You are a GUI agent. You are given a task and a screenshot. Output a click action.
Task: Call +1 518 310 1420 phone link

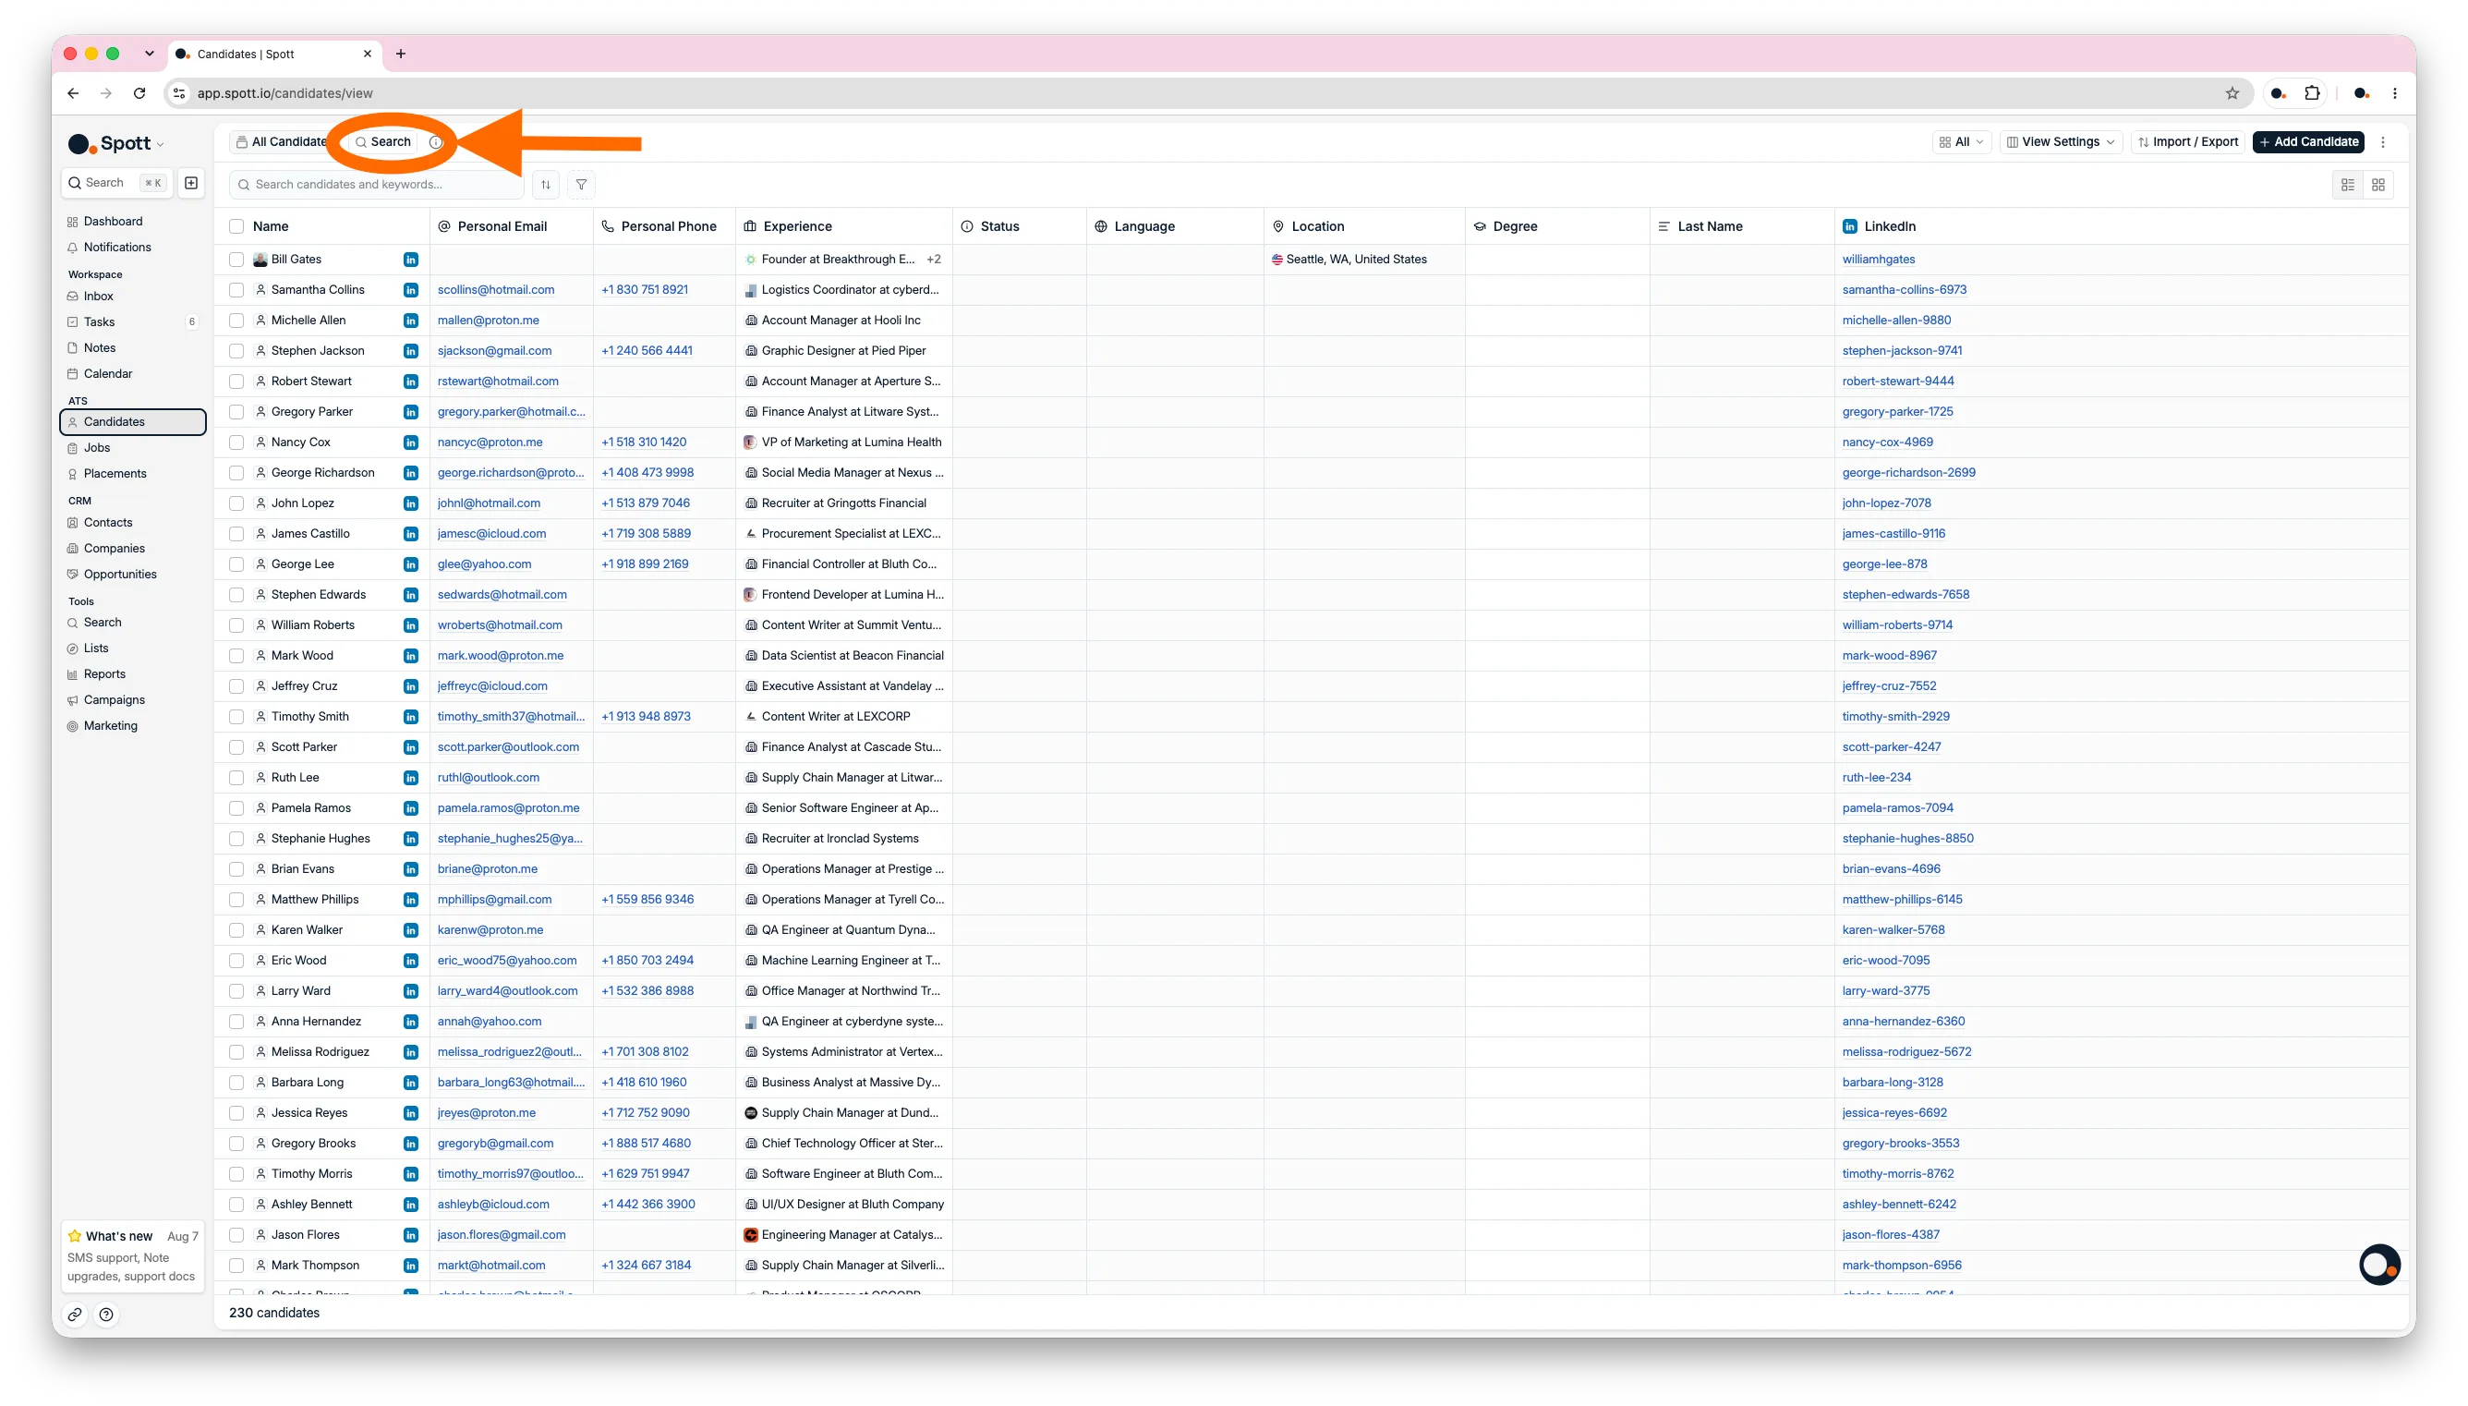(644, 442)
